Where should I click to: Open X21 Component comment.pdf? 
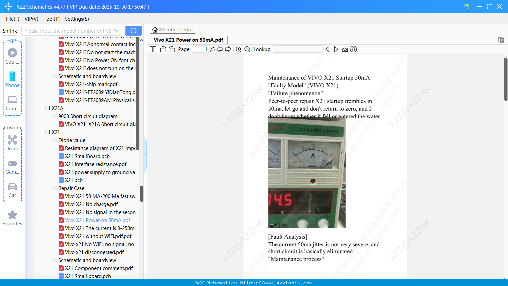(x=96, y=268)
